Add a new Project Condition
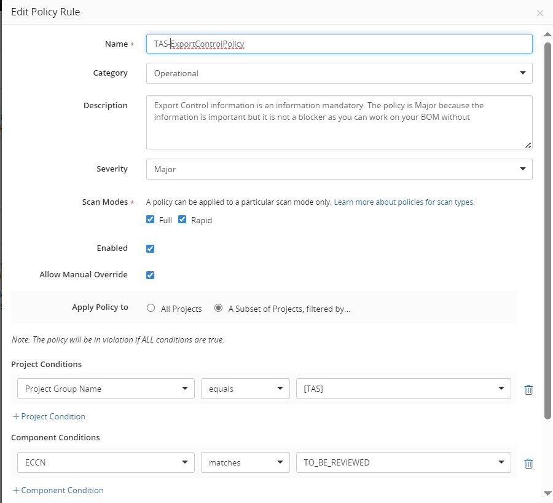Screen dimensions: 553x503 coord(49,416)
